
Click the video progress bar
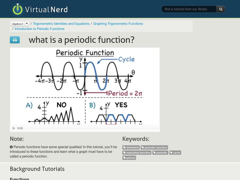[x=90, y=128]
